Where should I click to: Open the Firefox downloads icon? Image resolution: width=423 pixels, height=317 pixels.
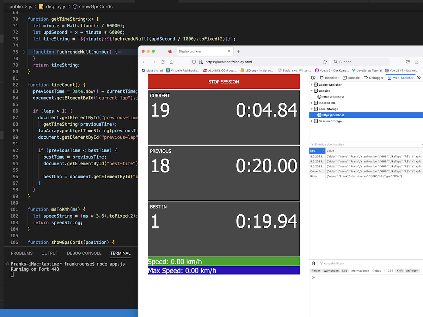pyautogui.click(x=417, y=62)
